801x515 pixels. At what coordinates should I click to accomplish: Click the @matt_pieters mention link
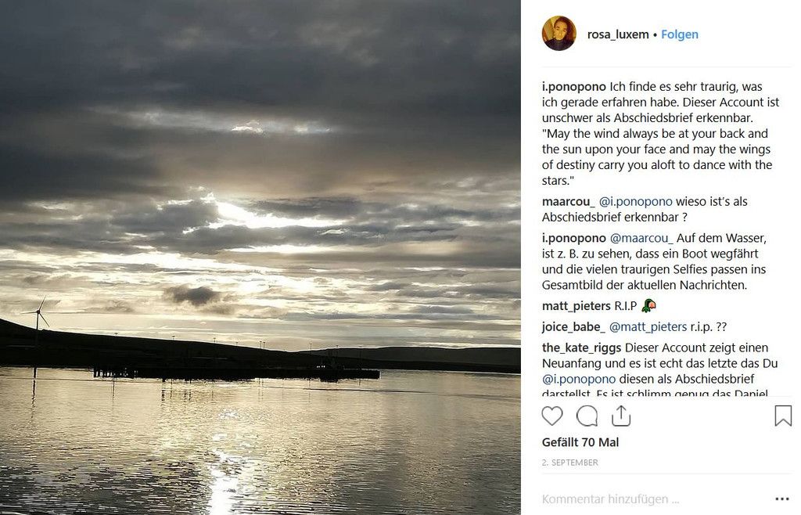648,326
